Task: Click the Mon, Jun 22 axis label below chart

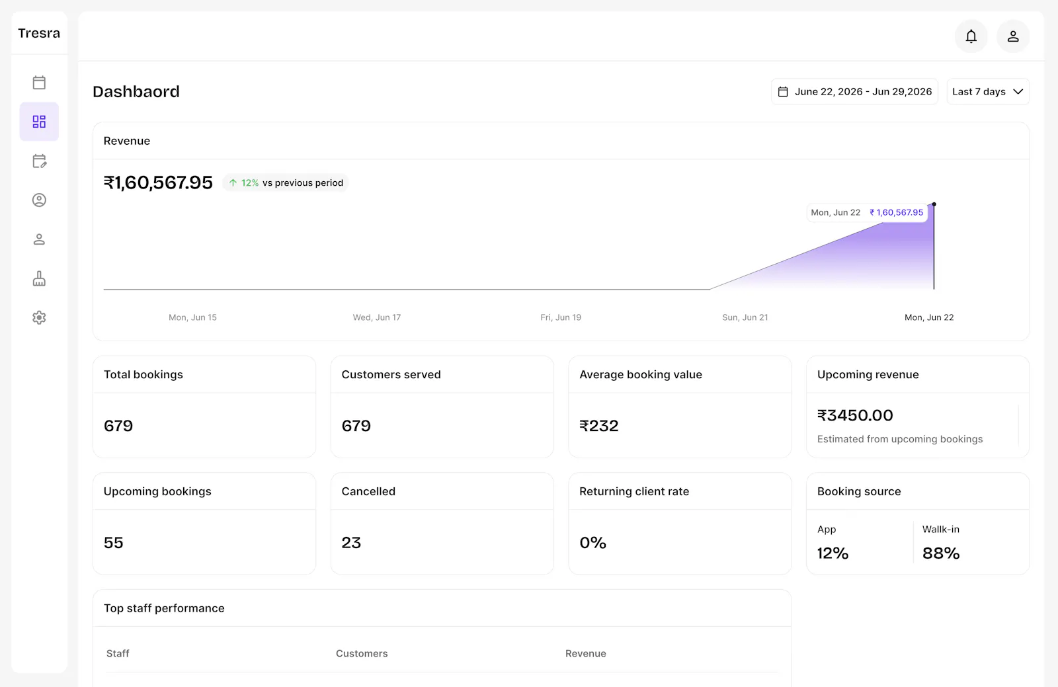Action: pos(929,317)
